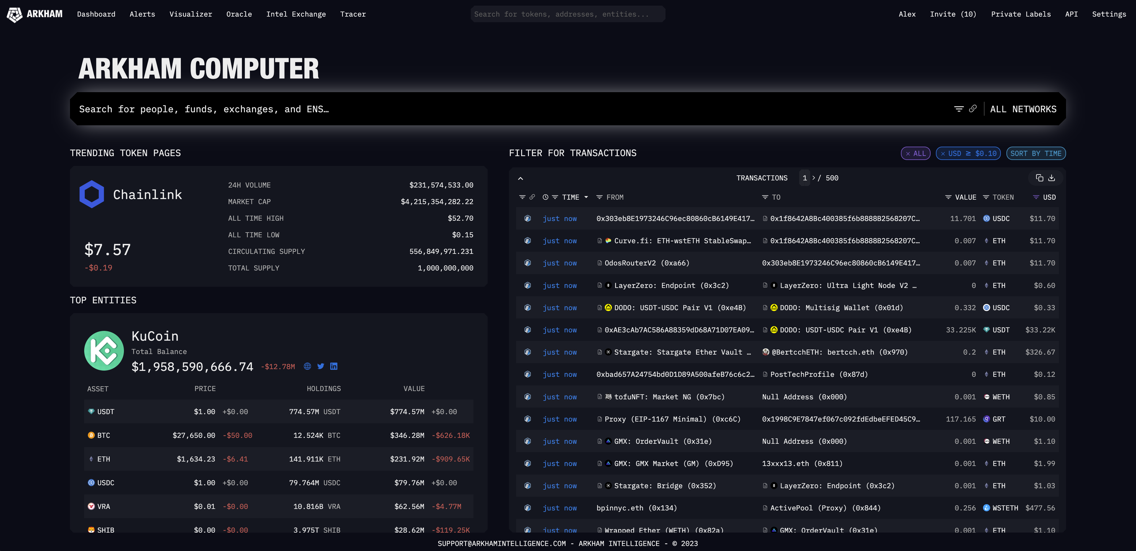Visit the KuCoin website globe icon
Image resolution: width=1136 pixels, height=551 pixels.
pos(307,366)
